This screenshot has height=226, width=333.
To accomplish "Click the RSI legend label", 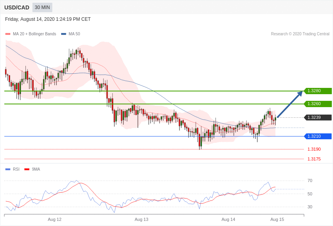I will coord(16,169).
